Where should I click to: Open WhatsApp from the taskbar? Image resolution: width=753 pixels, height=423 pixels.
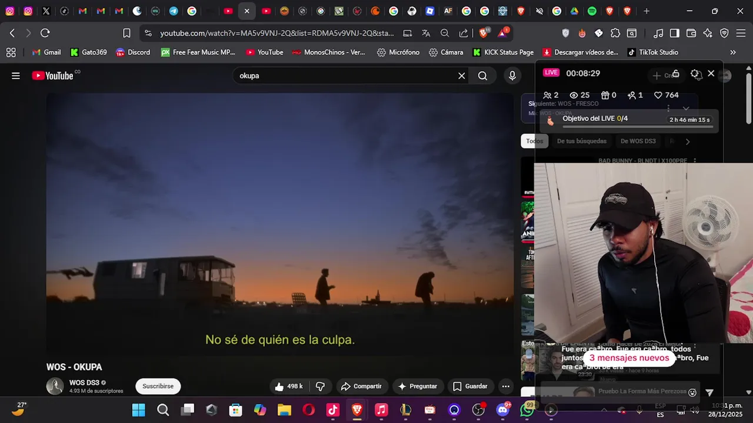coord(527,410)
